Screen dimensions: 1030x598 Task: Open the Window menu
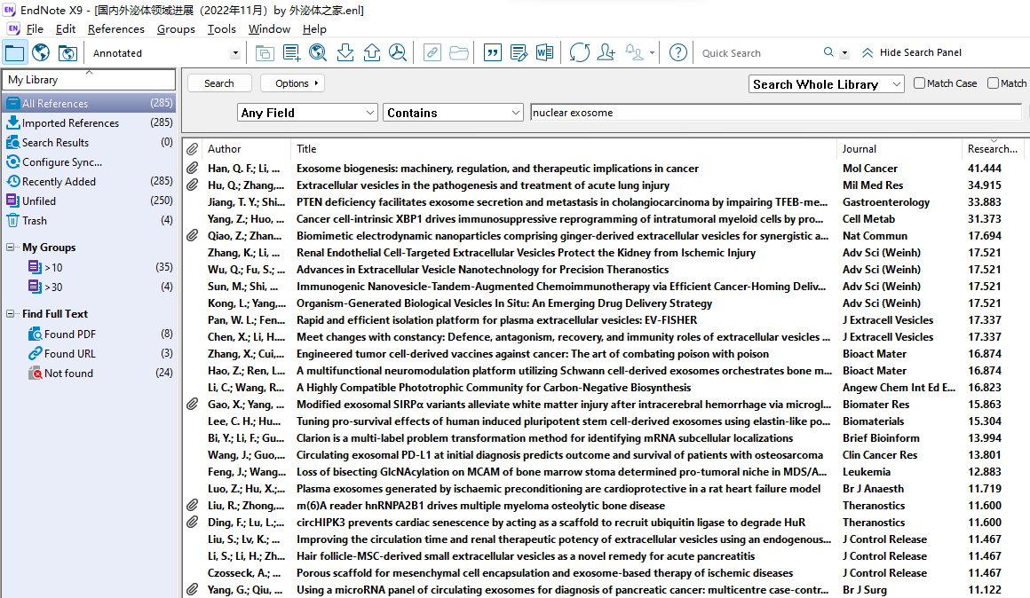tap(269, 29)
